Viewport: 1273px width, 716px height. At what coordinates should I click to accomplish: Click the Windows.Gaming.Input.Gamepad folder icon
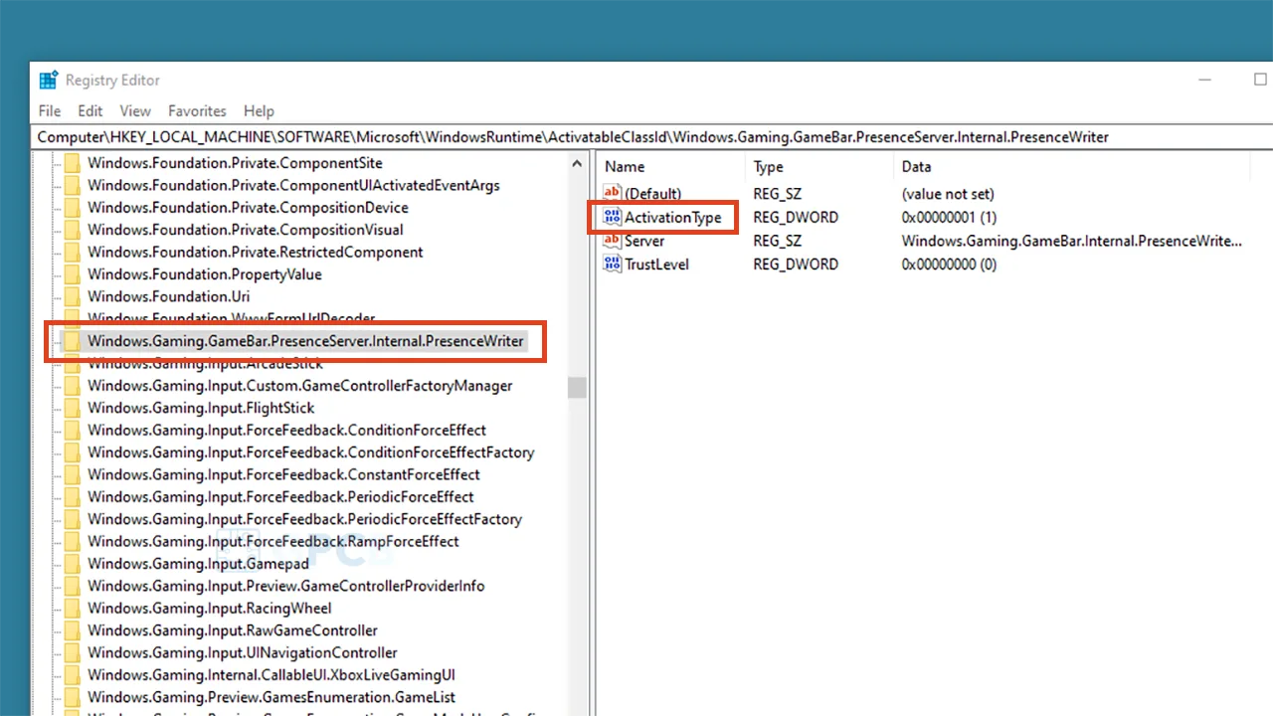click(72, 564)
